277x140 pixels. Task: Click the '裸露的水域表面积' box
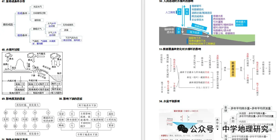point(48,119)
